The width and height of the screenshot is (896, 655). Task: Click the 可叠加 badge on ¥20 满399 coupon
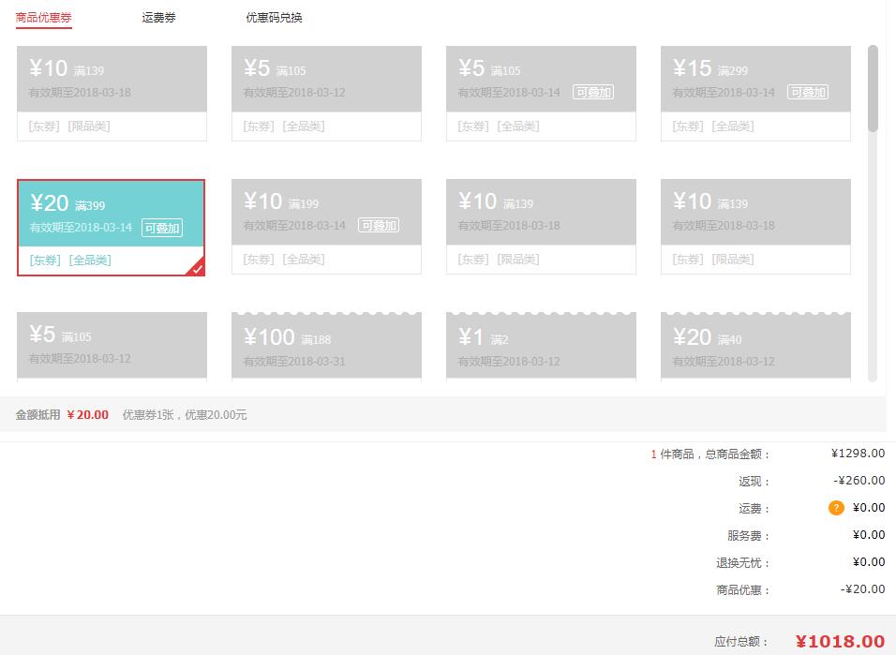[x=162, y=228]
